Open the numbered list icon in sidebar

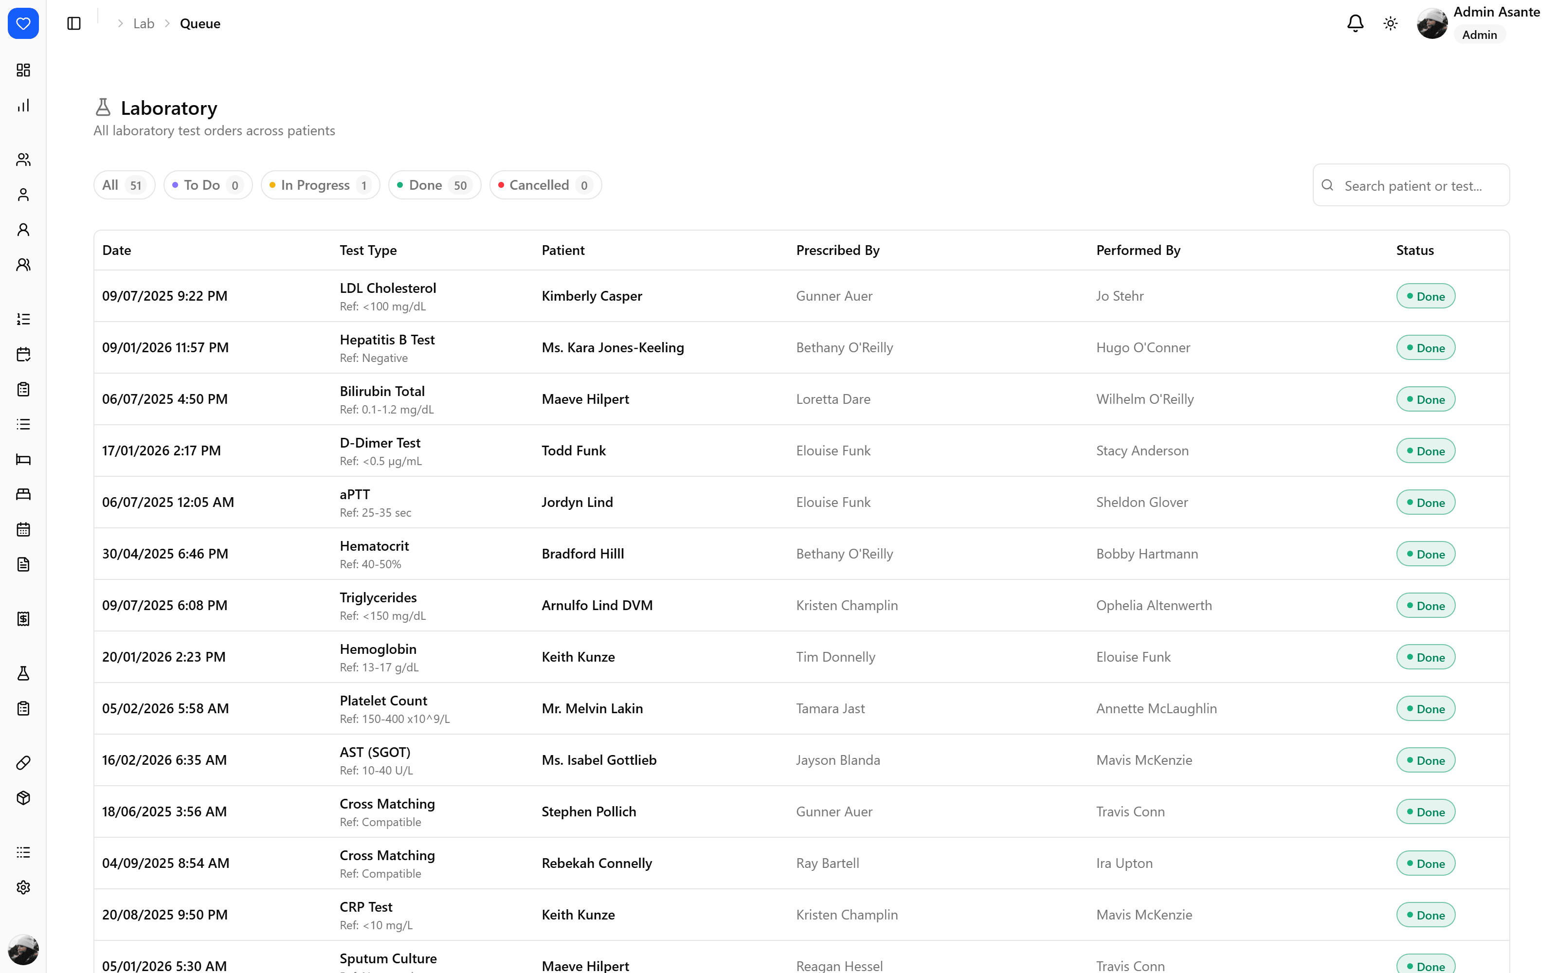pyautogui.click(x=23, y=319)
